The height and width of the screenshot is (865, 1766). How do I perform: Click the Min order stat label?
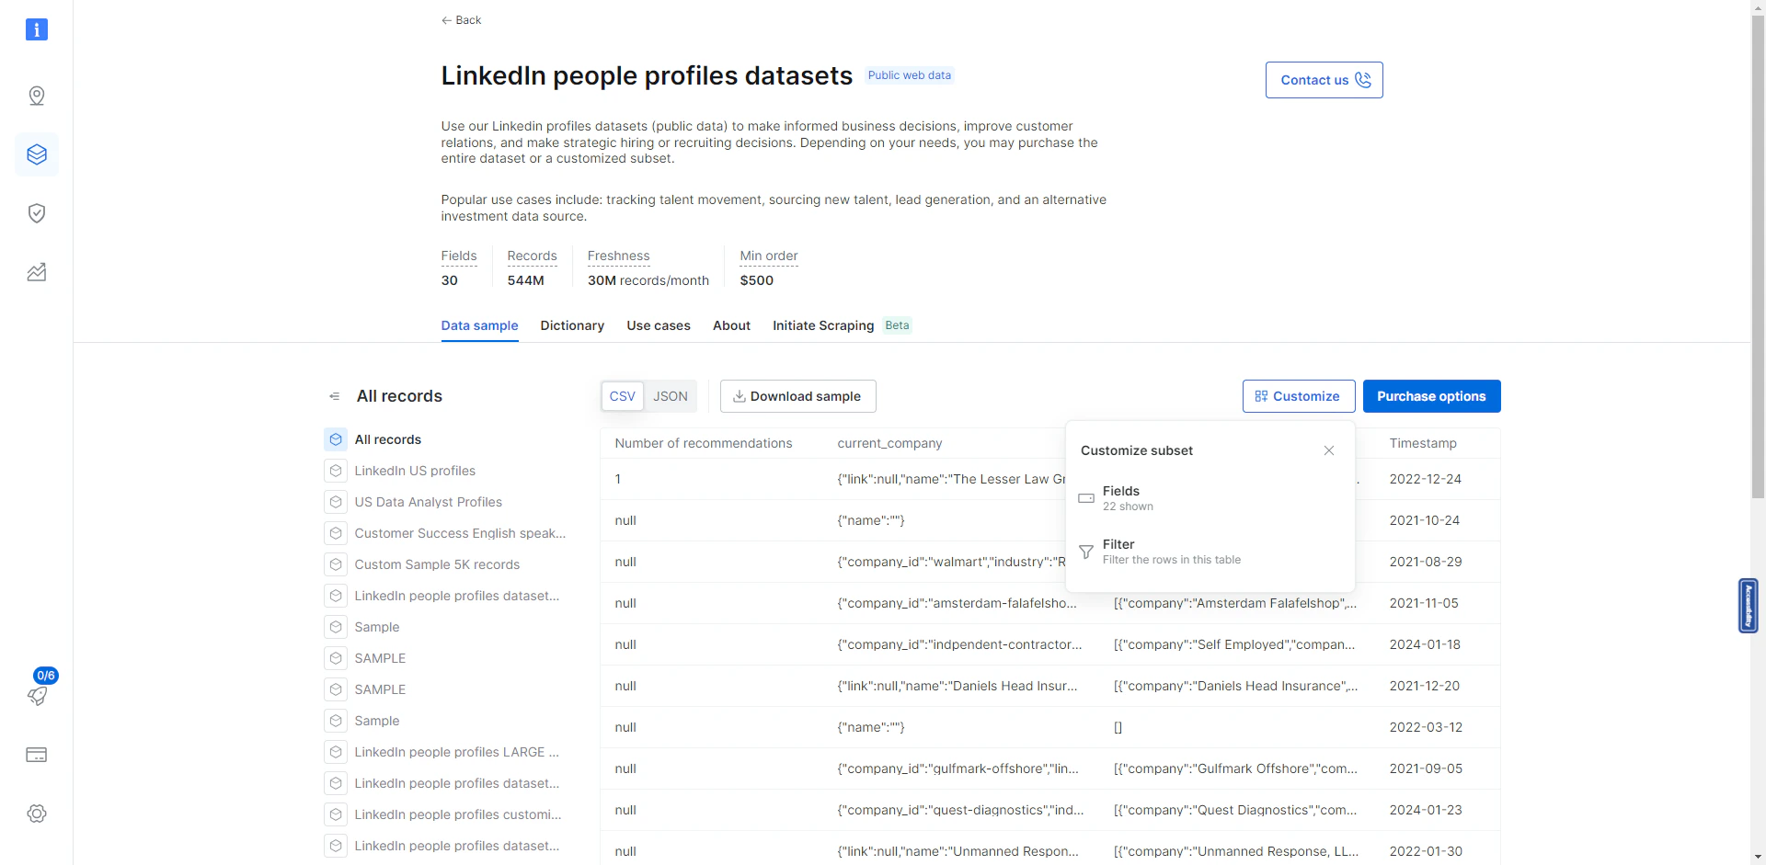click(x=769, y=256)
